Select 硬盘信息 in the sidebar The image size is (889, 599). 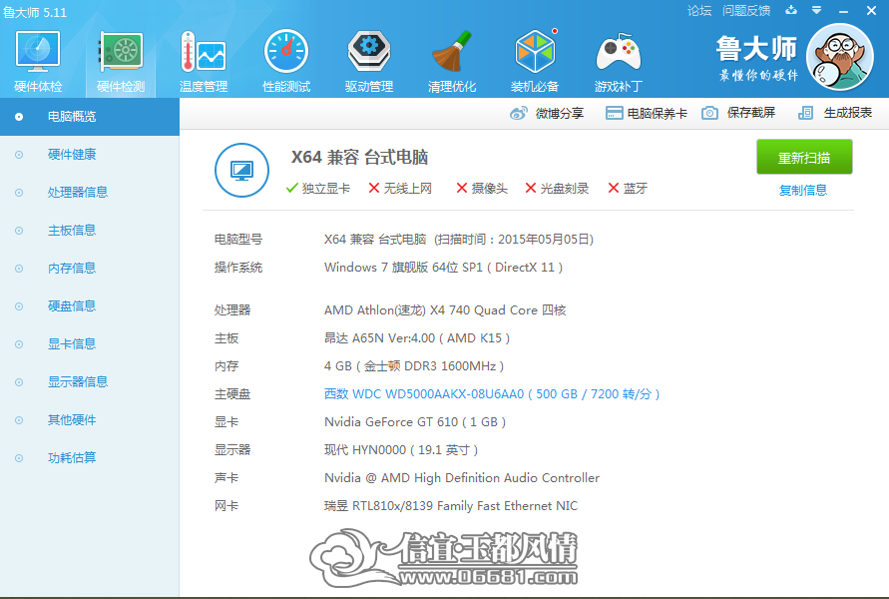pos(90,306)
